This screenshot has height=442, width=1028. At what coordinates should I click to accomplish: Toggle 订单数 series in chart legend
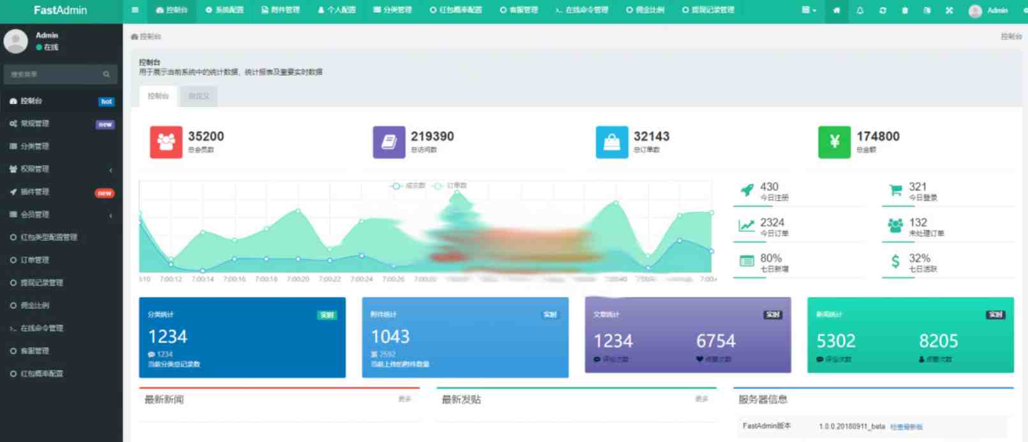[450, 186]
